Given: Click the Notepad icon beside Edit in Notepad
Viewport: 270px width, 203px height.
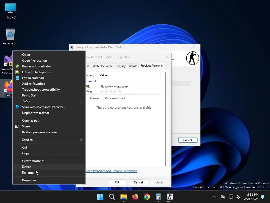Looking at the screenshot, I should point(17,78).
